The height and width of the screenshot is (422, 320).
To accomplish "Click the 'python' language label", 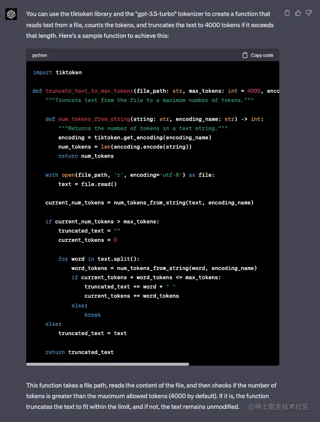I will pos(39,55).
